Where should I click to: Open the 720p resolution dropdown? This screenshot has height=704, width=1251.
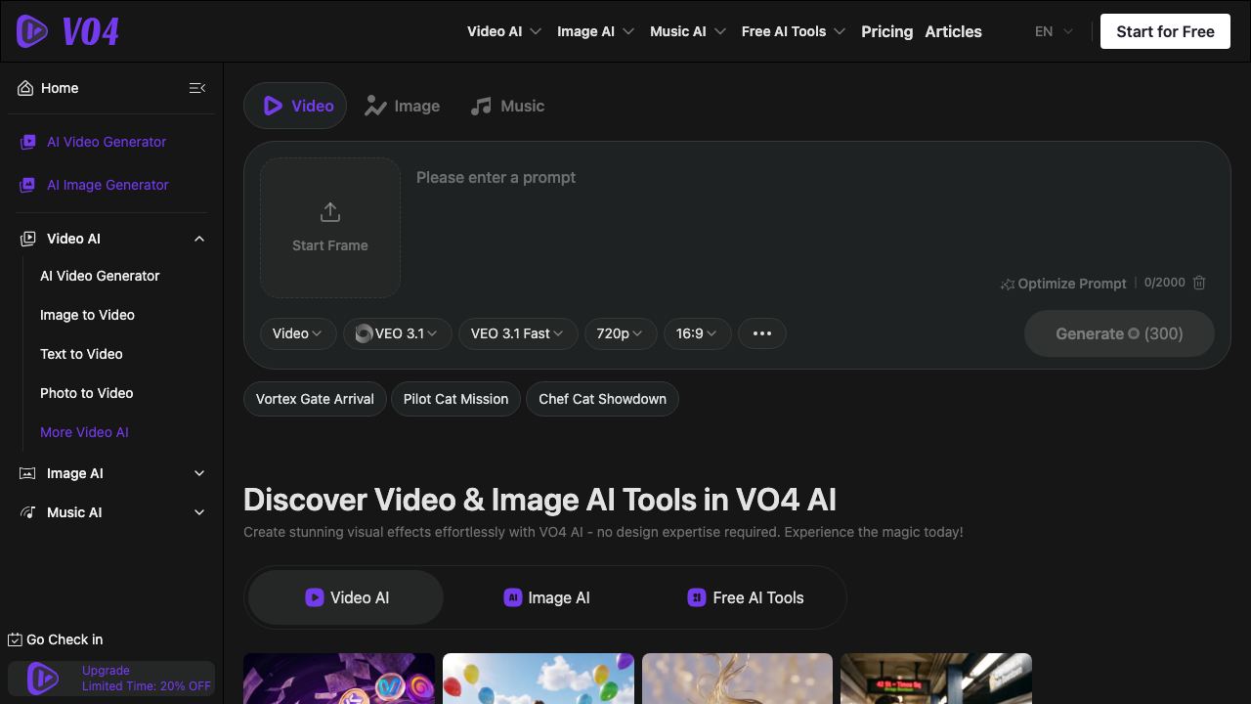click(x=620, y=333)
